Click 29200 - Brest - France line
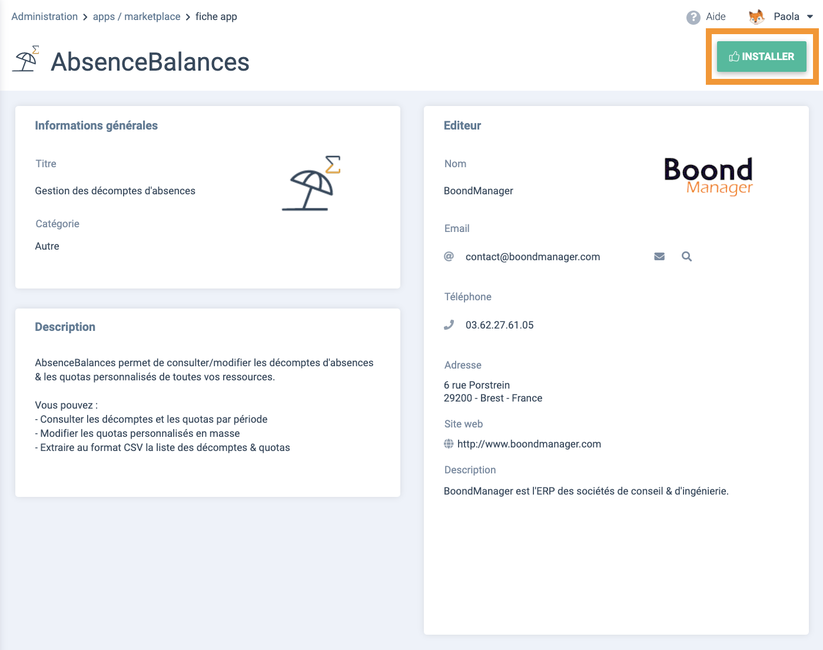823x650 pixels. (493, 398)
